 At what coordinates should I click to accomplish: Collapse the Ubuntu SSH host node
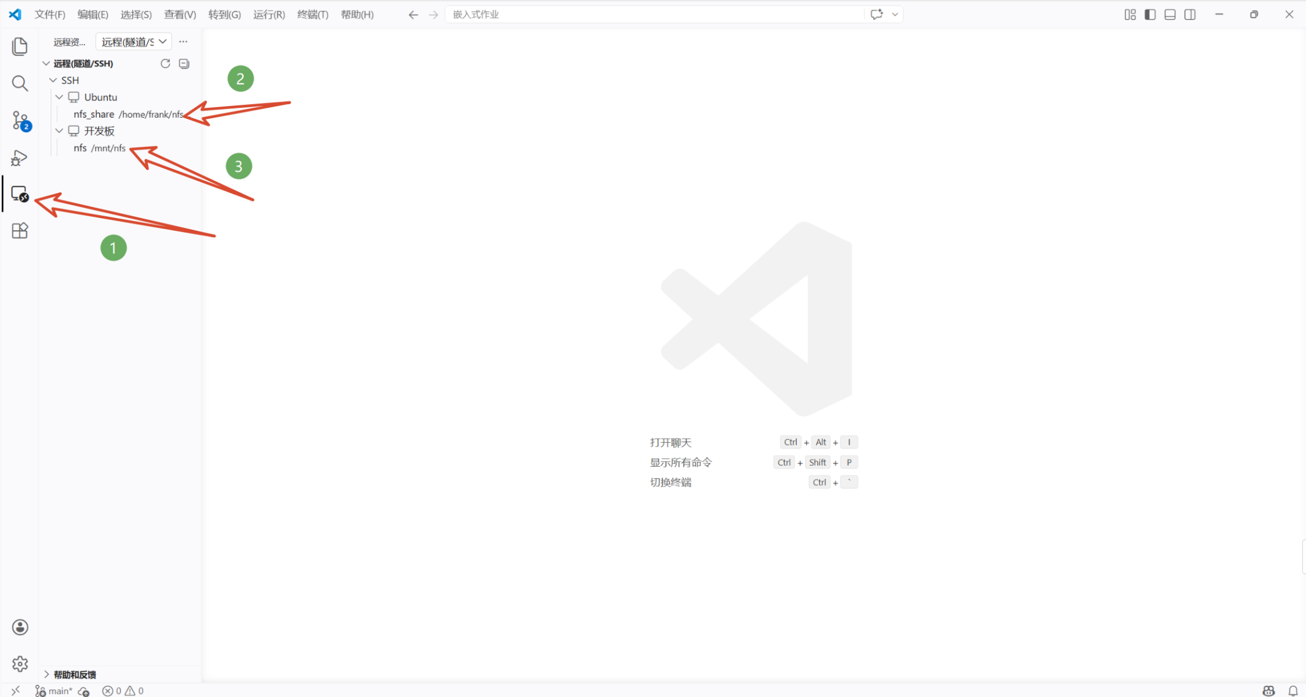point(59,97)
